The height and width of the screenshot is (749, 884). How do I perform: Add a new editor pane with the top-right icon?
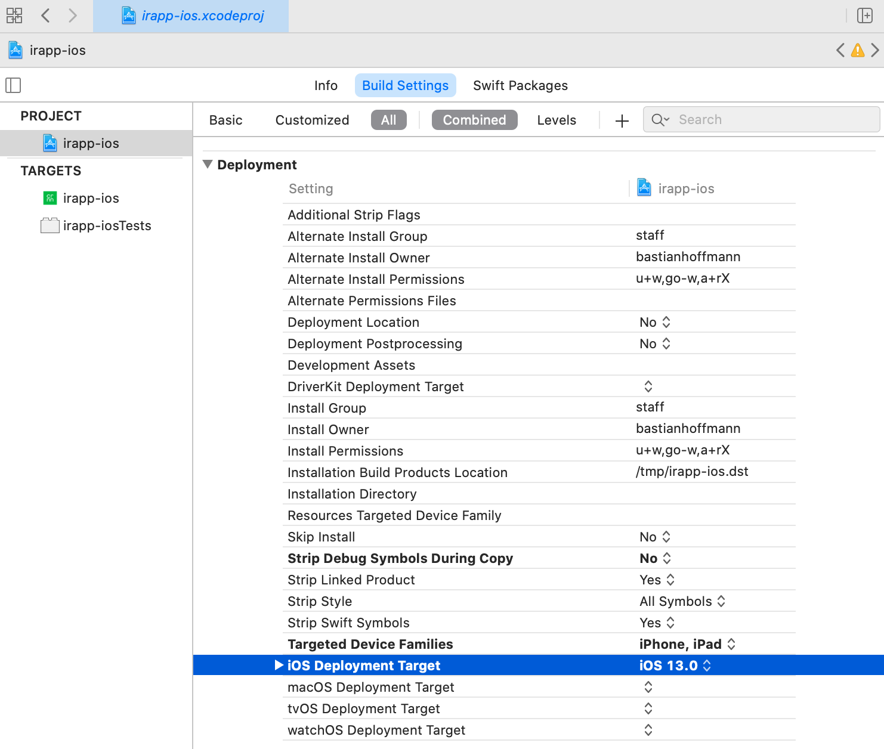[865, 16]
